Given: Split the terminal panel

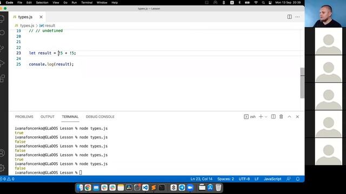Looking at the screenshot, I should [273, 116].
